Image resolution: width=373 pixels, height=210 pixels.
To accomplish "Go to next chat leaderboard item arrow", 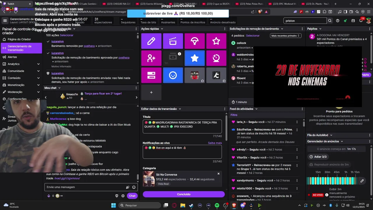I will pyautogui.click(x=136, y=97).
